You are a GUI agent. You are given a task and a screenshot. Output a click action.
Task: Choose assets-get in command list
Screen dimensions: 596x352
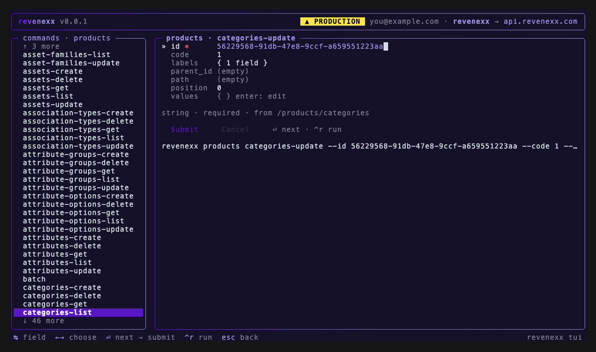coord(46,88)
